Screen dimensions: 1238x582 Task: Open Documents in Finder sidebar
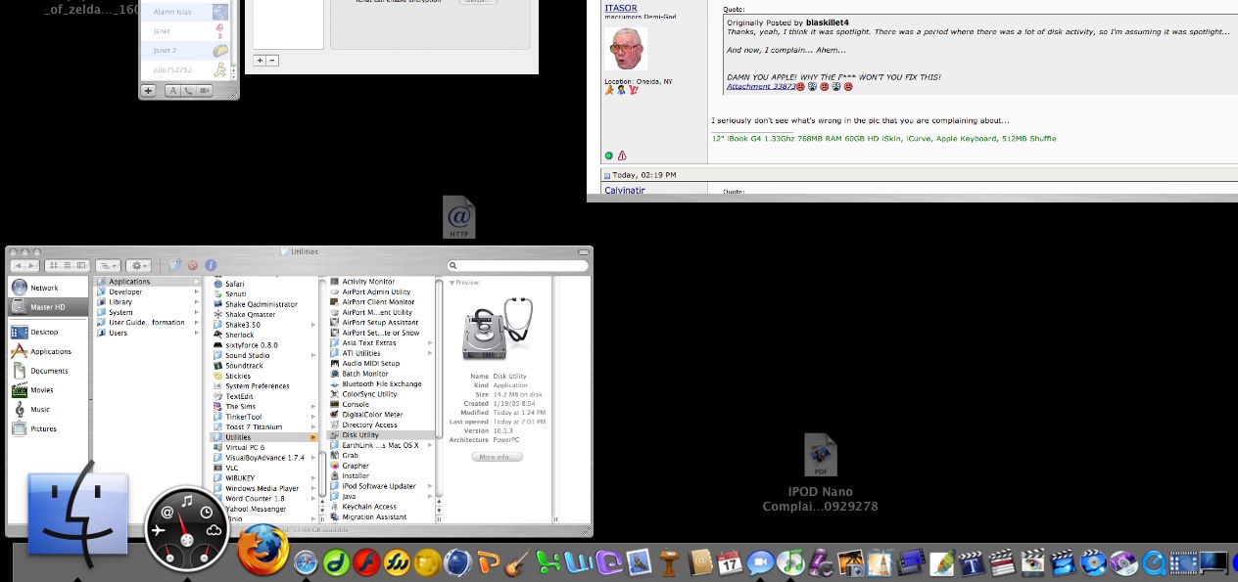click(48, 371)
